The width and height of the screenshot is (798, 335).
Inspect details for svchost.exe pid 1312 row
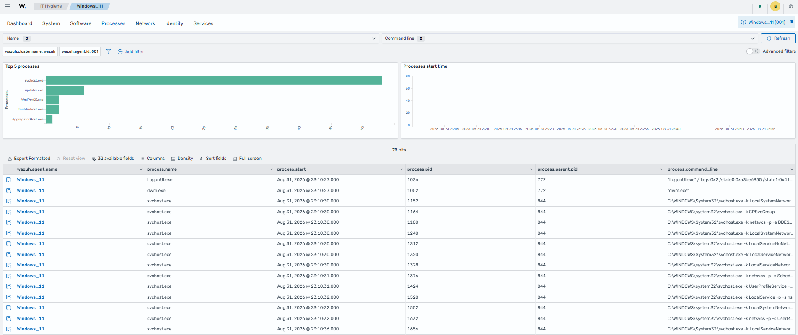(x=8, y=244)
